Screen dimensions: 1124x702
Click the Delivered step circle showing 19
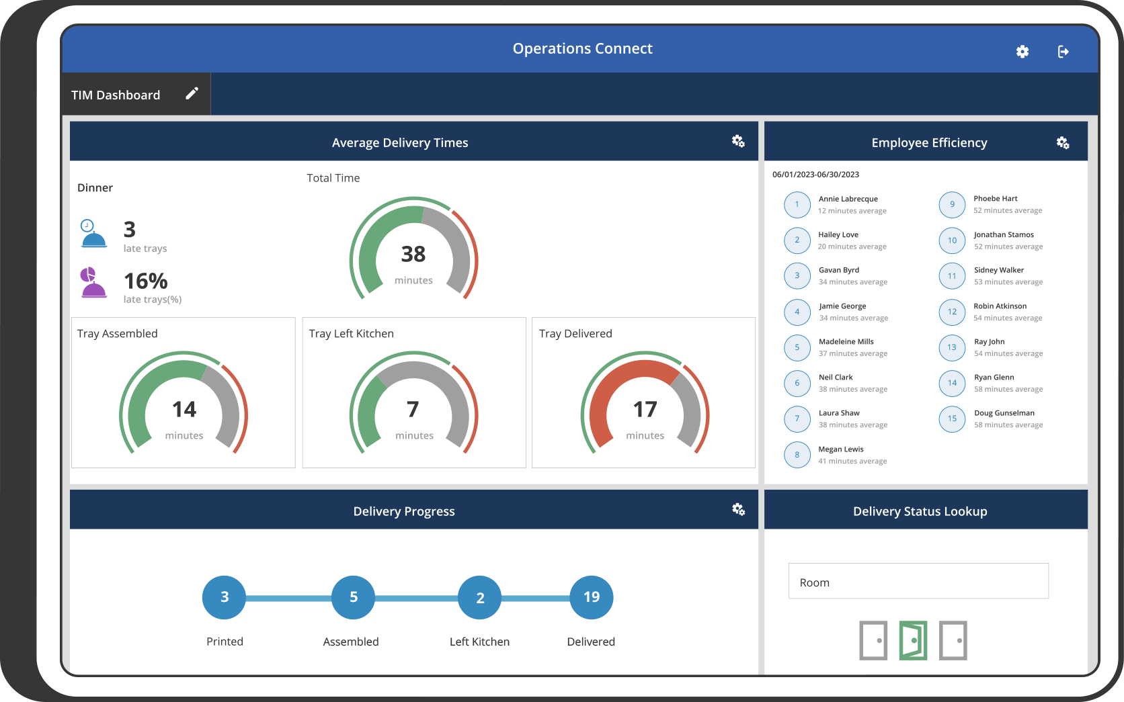(x=591, y=597)
